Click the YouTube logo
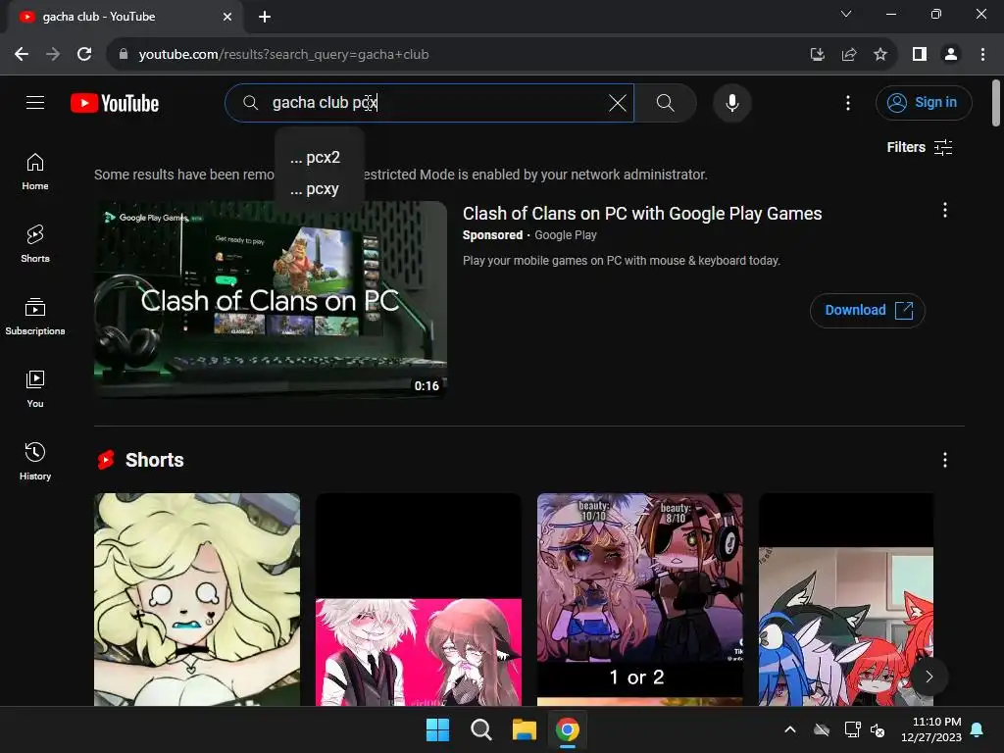Viewport: 1004px width, 753px height. coord(115,103)
